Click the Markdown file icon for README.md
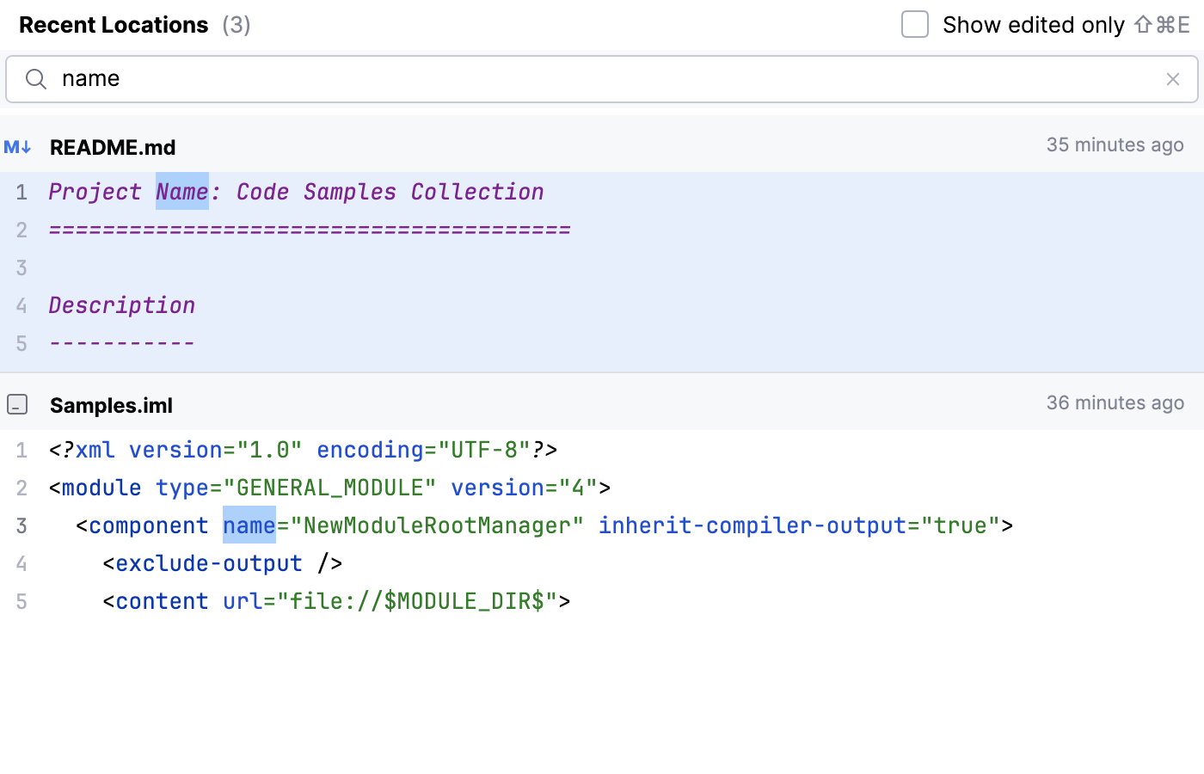The width and height of the screenshot is (1204, 774). point(17,147)
